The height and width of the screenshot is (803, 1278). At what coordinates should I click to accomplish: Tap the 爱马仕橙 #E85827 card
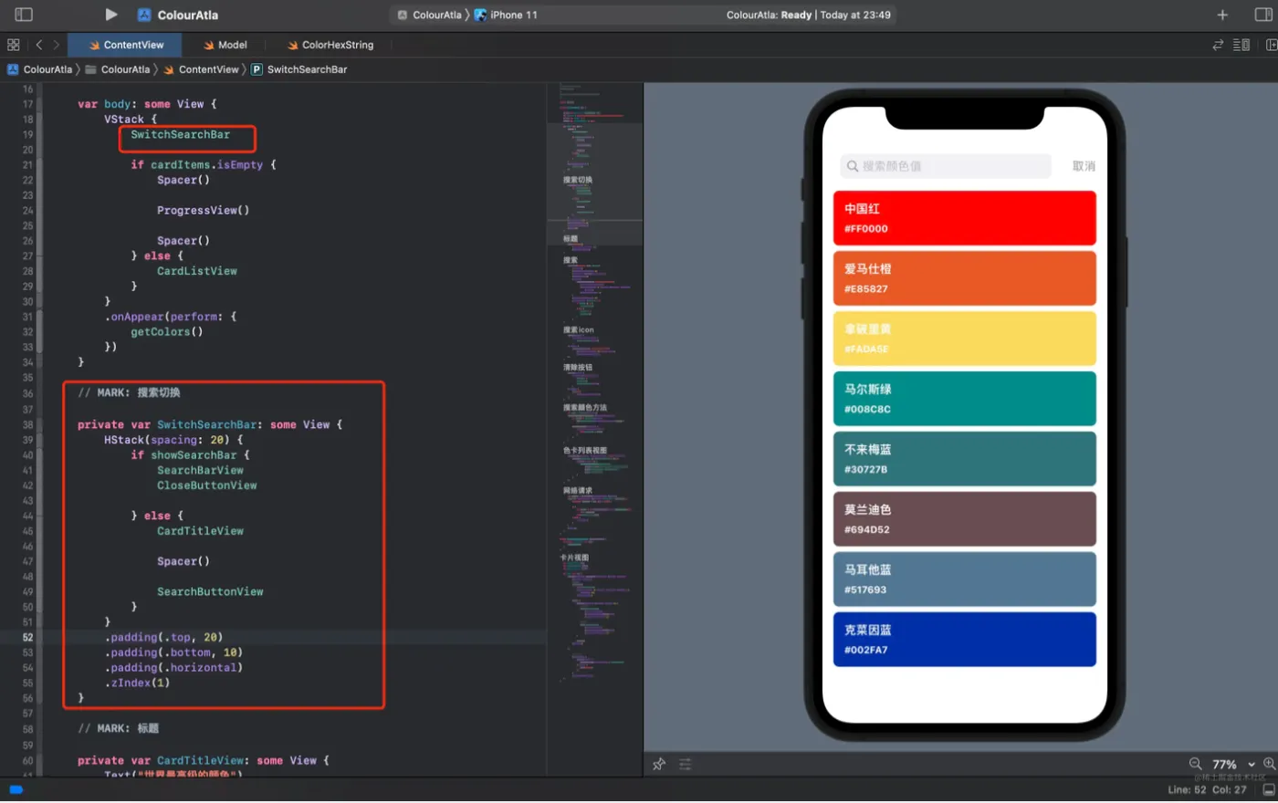click(964, 278)
